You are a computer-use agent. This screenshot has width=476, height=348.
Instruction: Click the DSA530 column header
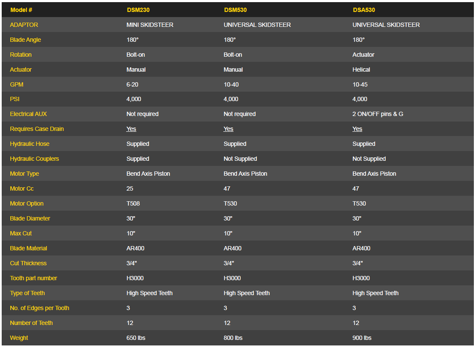pyautogui.click(x=363, y=10)
